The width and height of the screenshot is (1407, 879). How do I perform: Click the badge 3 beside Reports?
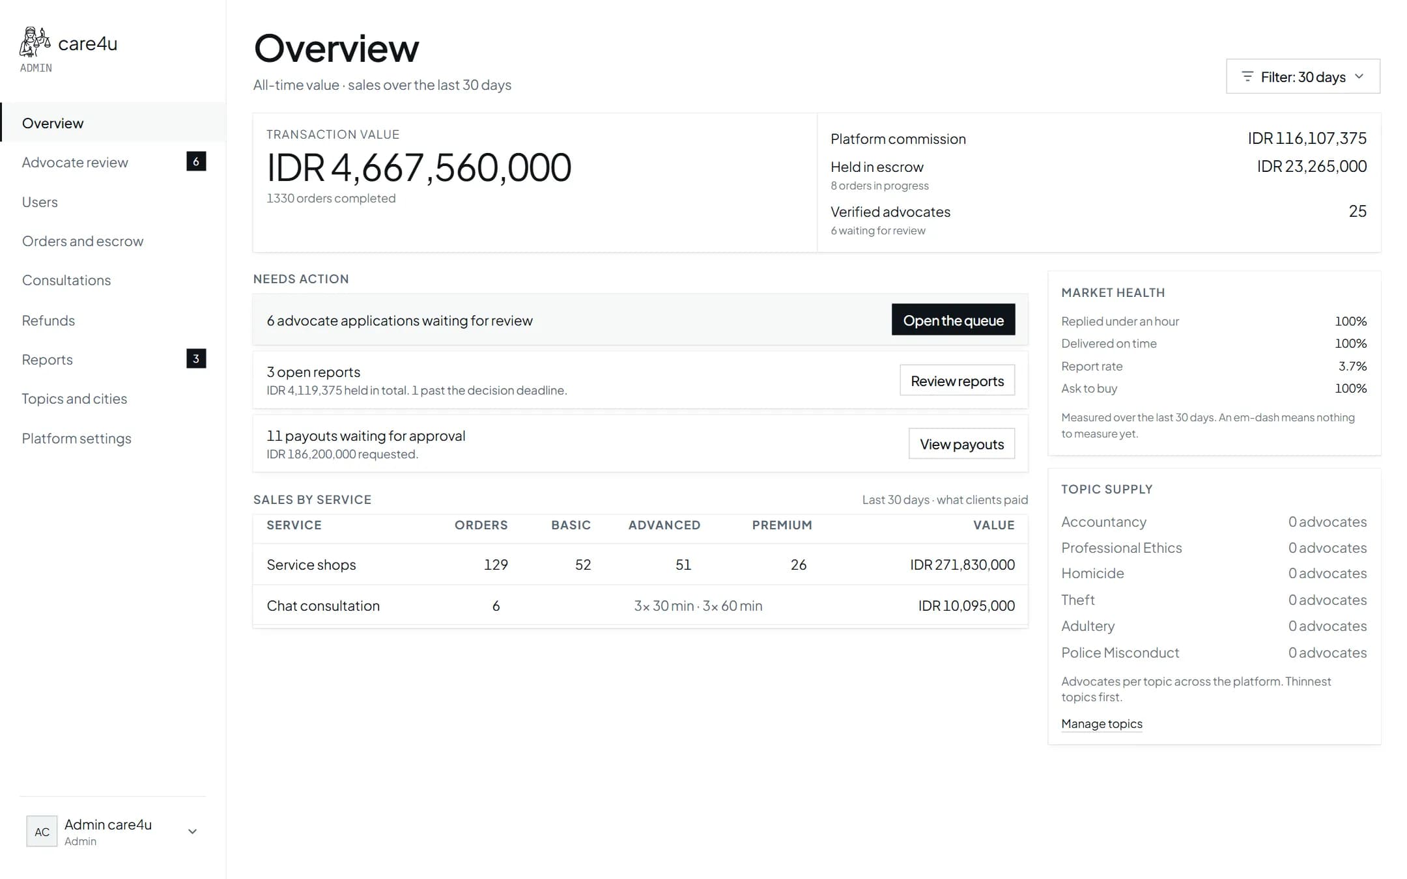[x=196, y=359]
